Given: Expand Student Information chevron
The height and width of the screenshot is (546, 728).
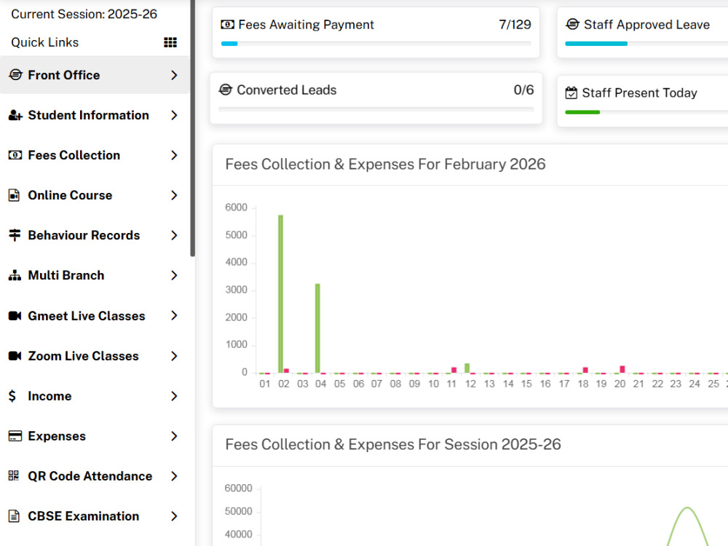Looking at the screenshot, I should pyautogui.click(x=174, y=115).
